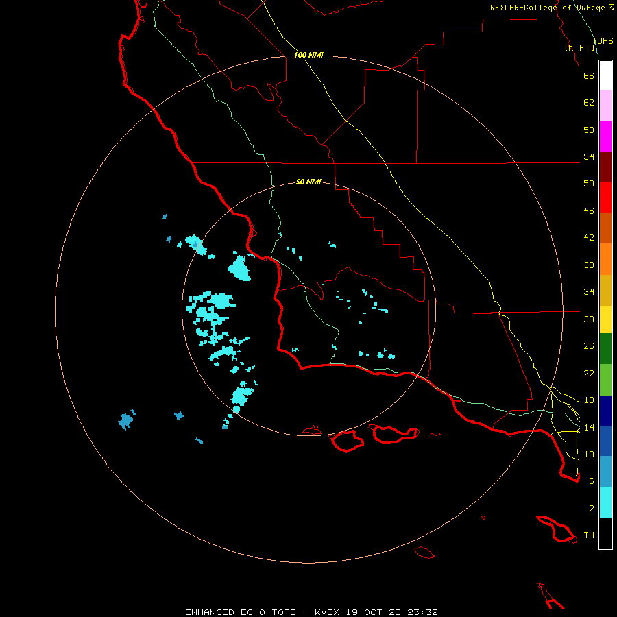The image size is (617, 617).
Task: Click the yellow swatch near 30
Action: 605,319
